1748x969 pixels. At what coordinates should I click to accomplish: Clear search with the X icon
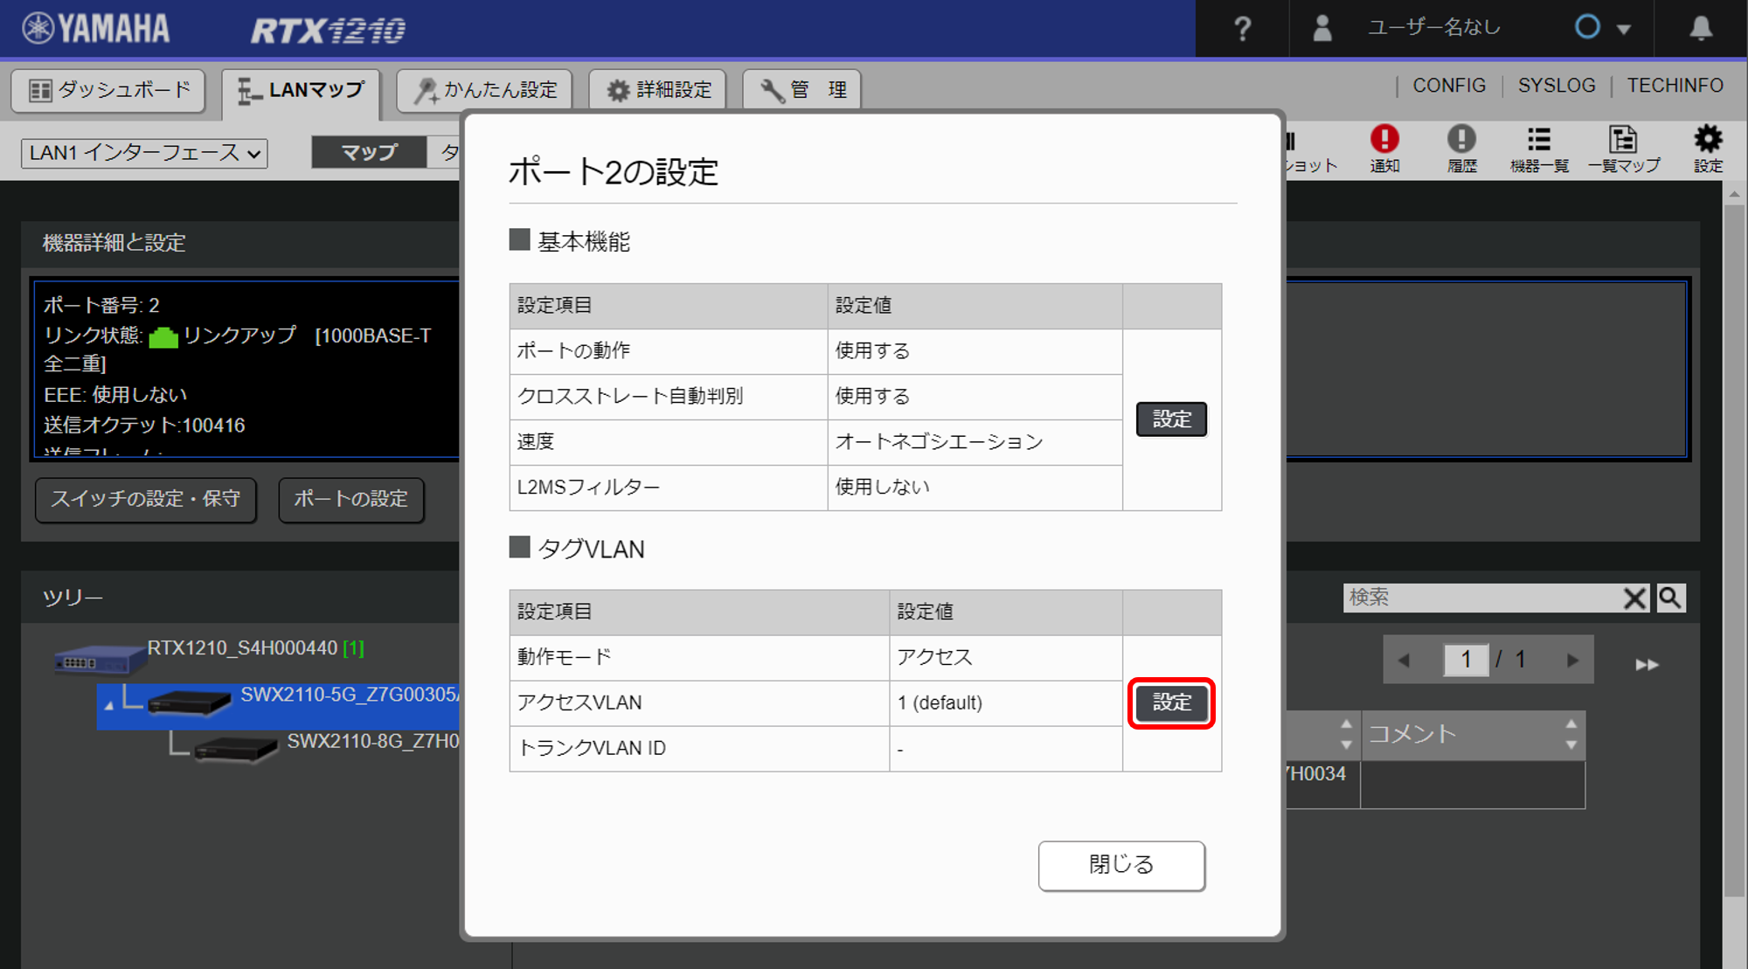click(1634, 598)
